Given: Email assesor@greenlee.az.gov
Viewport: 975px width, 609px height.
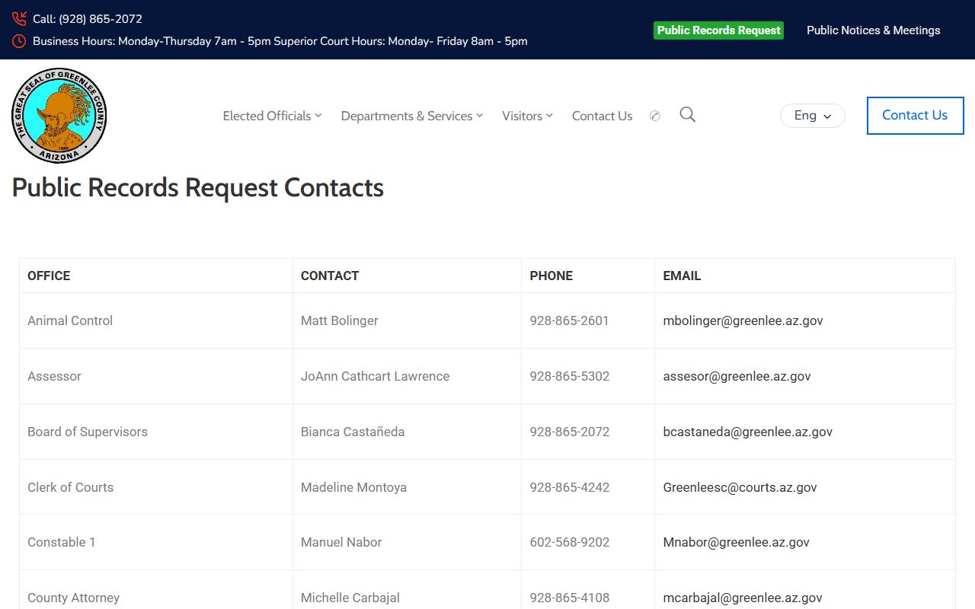Looking at the screenshot, I should point(737,376).
